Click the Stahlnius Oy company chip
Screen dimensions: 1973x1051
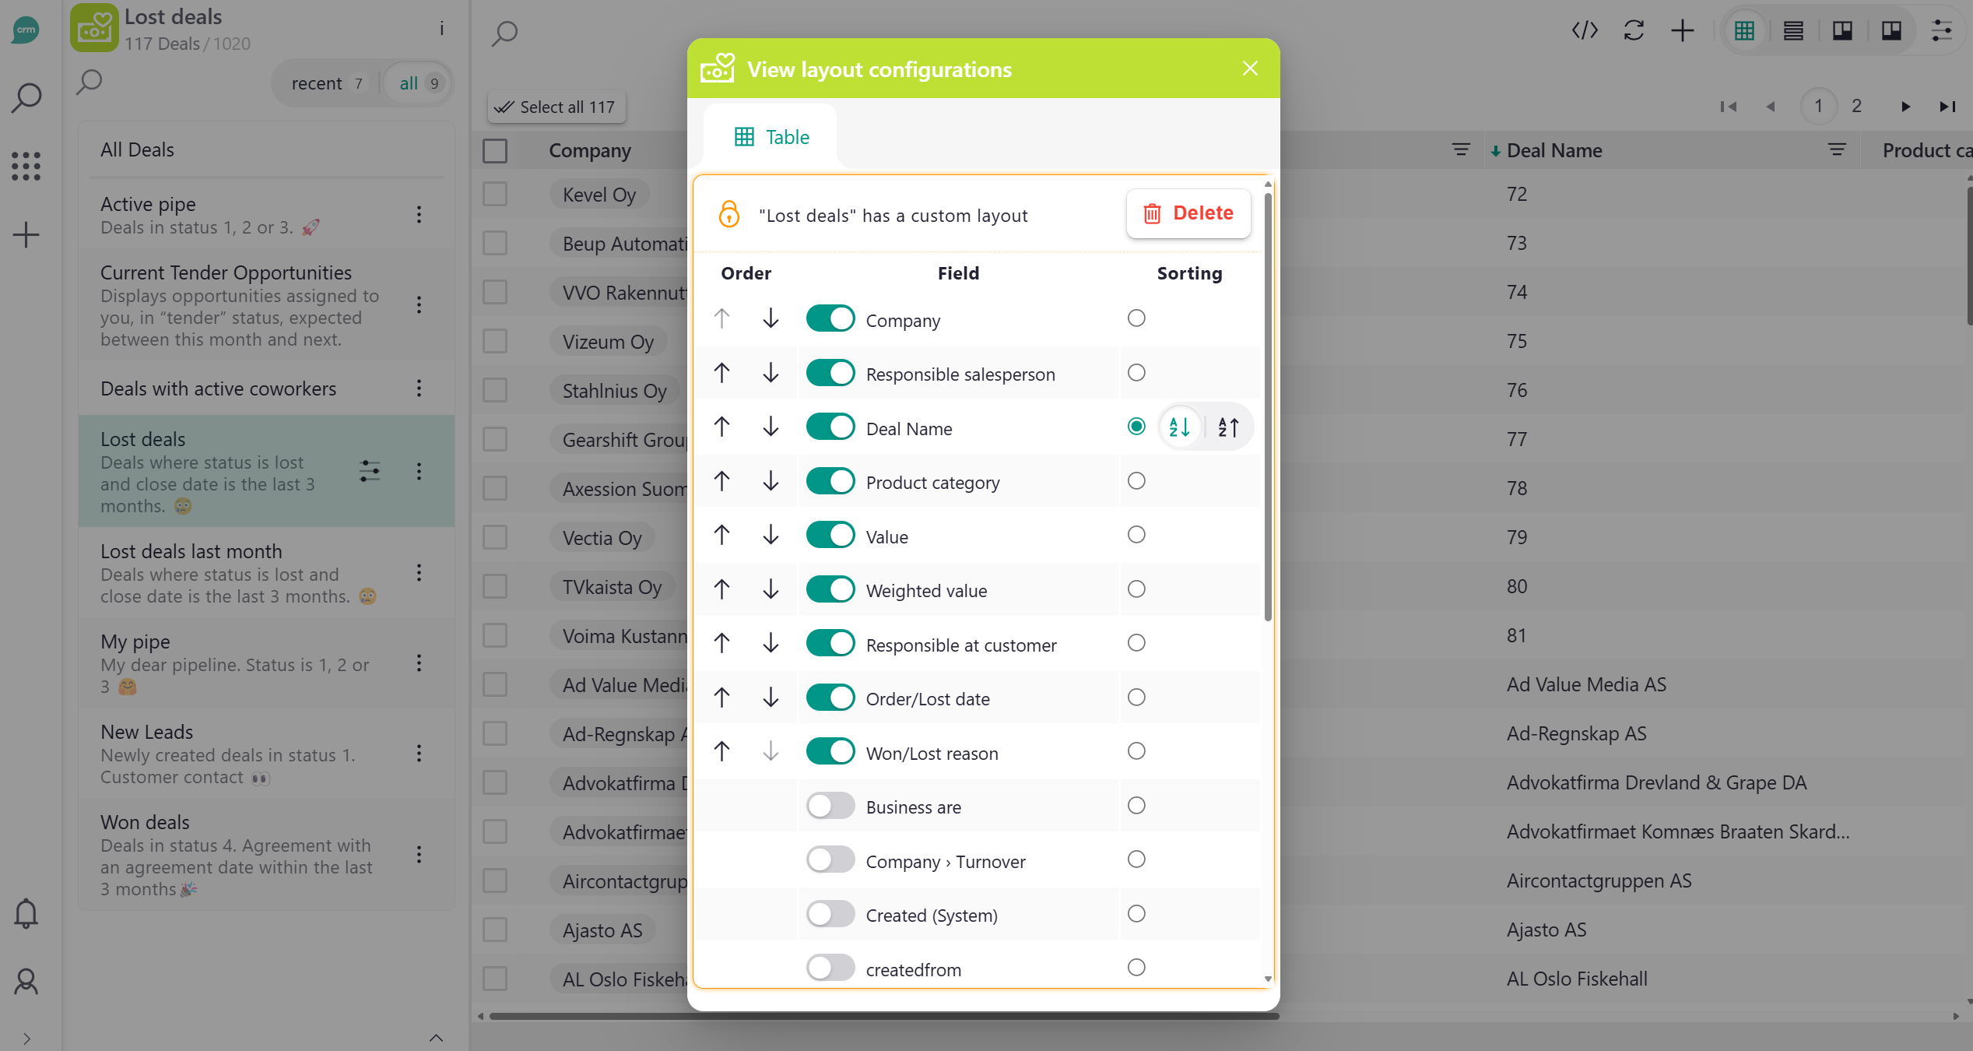614,391
